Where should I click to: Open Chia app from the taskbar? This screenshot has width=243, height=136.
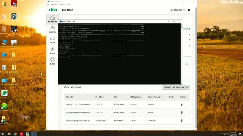tap(28, 134)
